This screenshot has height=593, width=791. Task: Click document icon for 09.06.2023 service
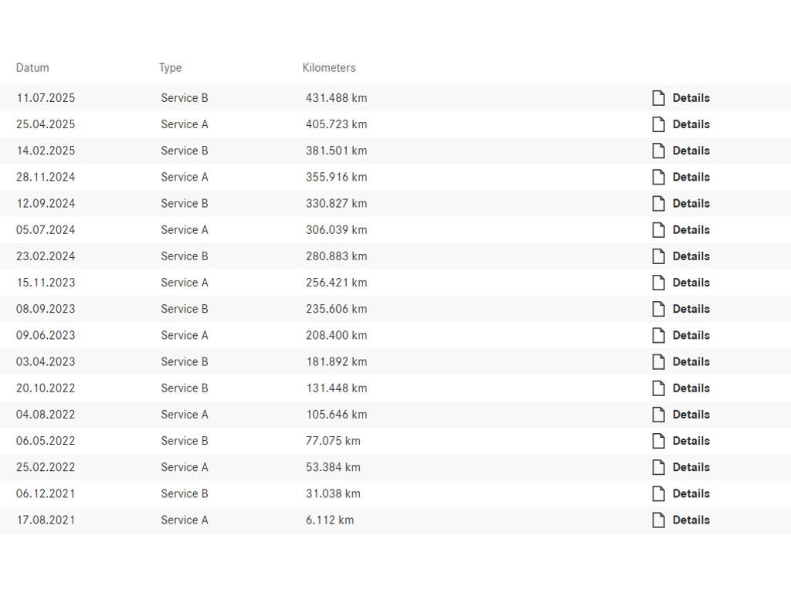(658, 335)
